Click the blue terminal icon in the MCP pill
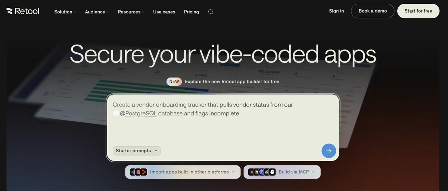Screen dimensions: 448x191 [x=262, y=172]
